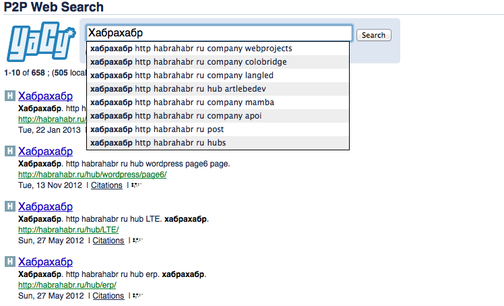Open URL habrahabr.ru/hub/wordpress/page6/
This screenshot has width=504, height=306.
click(92, 175)
